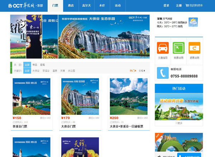
Task: Open the green 购票说明 icon
Action: click(x=178, y=48)
